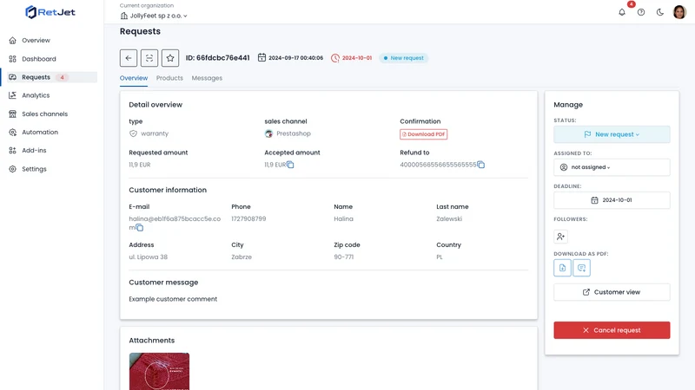
Task: Mark request as favorite with star
Action: pyautogui.click(x=170, y=58)
